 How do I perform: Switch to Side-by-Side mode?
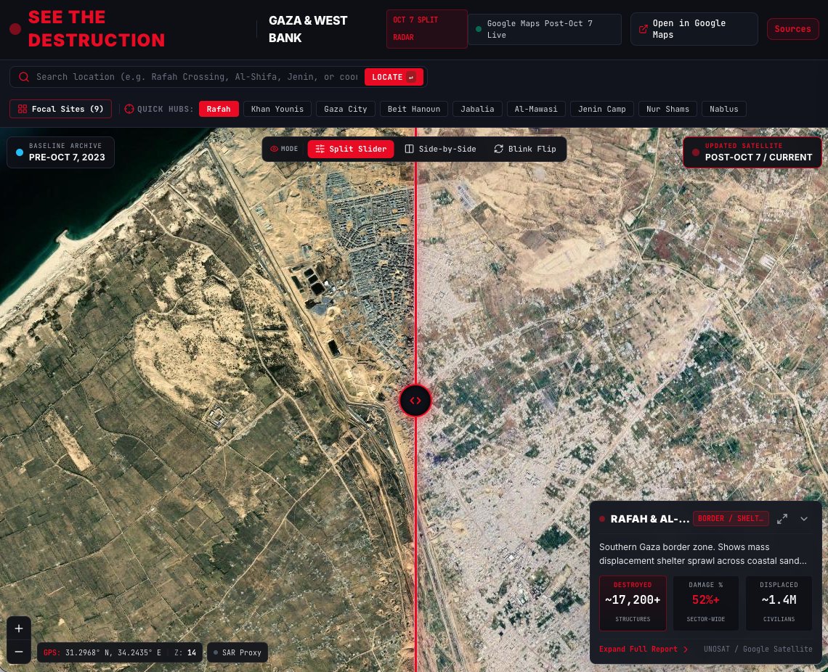point(440,149)
